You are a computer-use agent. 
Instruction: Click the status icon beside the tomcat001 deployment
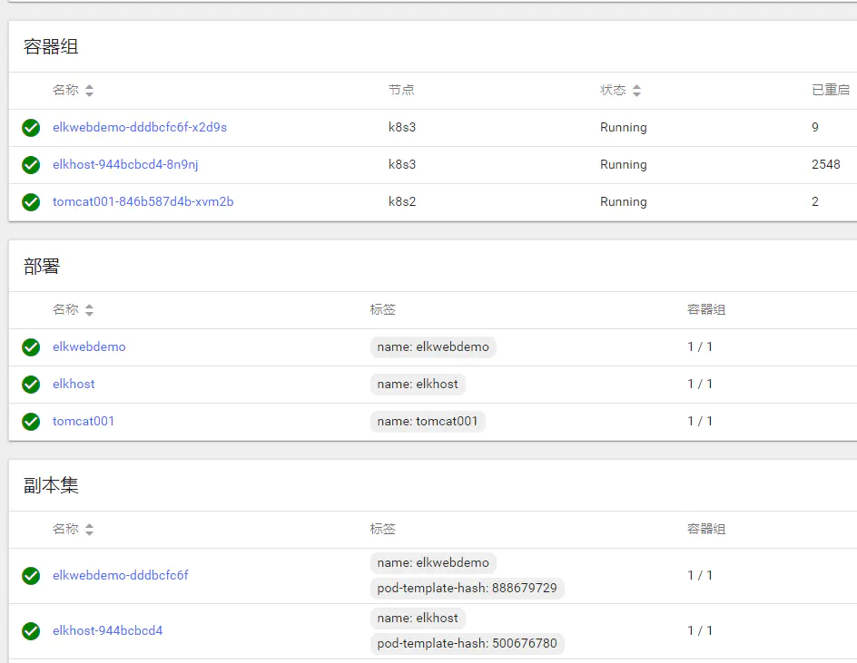click(30, 421)
